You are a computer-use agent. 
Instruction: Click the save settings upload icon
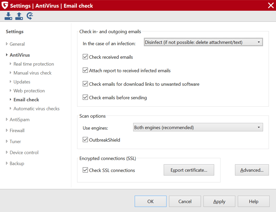click(19, 16)
